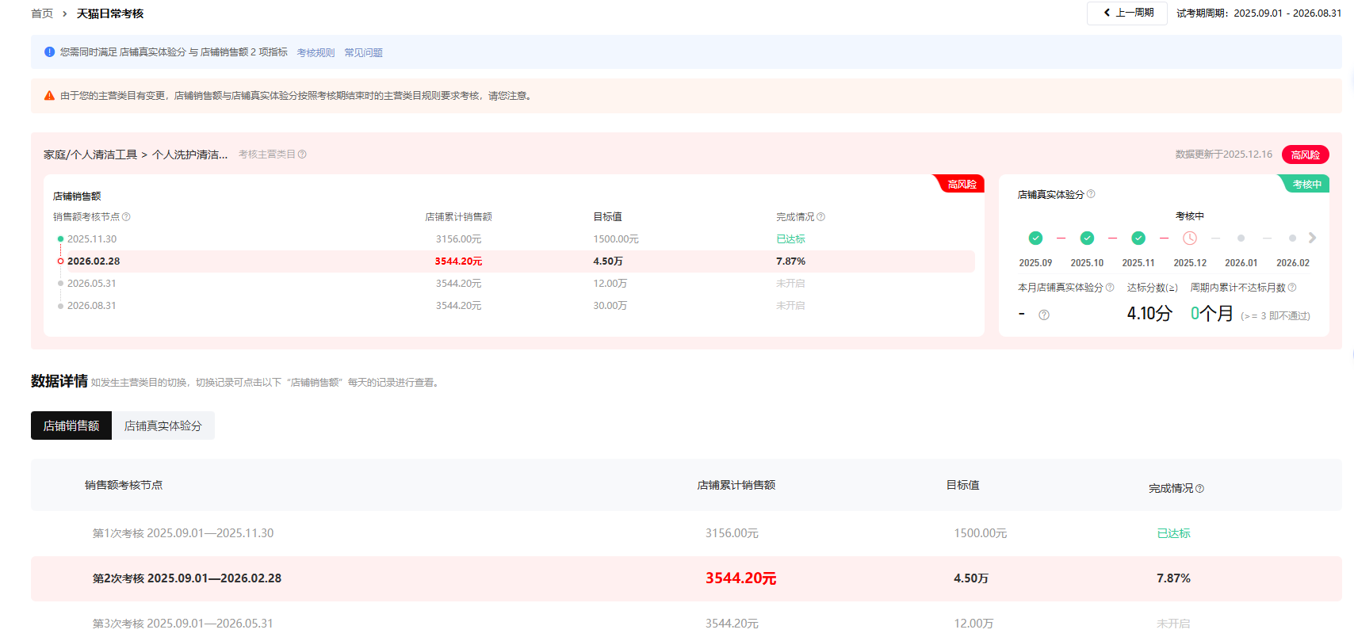
Task: Click help icon beside 完成情况 table header
Action: pyautogui.click(x=1199, y=489)
